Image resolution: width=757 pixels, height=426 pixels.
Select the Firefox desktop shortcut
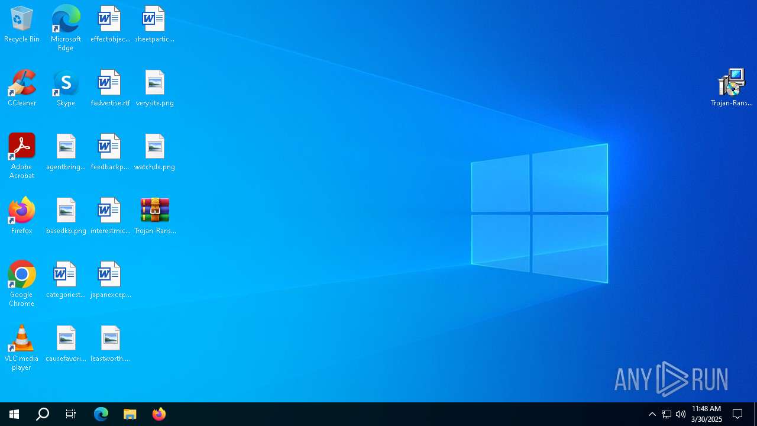point(22,217)
